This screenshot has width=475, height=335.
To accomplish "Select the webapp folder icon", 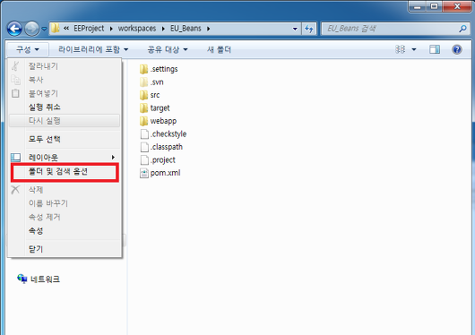I will [x=144, y=121].
